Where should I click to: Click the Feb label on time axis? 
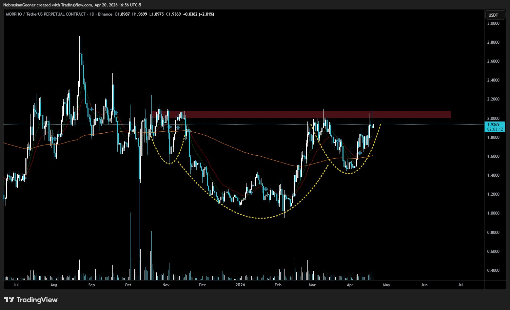coord(278,285)
